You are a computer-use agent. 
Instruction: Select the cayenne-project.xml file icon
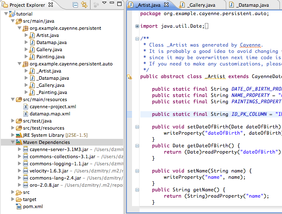pyautogui.click(x=26, y=107)
